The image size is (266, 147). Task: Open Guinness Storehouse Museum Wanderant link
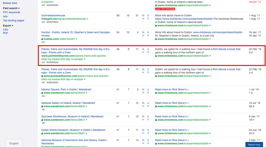point(72,116)
